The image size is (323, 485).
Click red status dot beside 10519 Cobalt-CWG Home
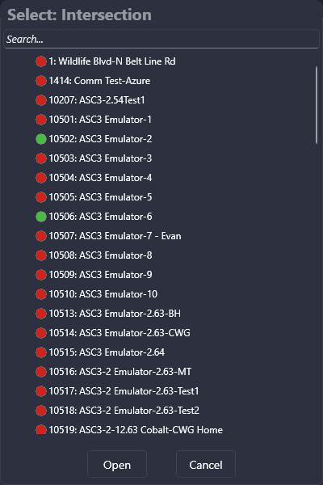point(41,430)
